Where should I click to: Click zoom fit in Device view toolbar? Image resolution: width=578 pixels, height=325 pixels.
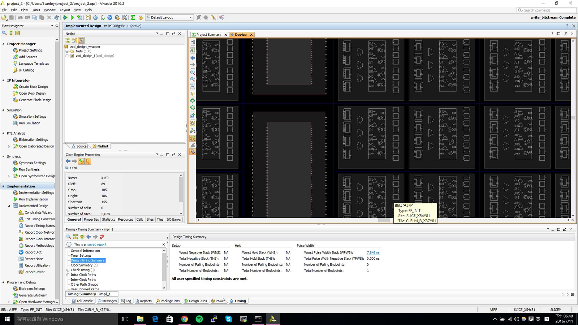[x=193, y=86]
